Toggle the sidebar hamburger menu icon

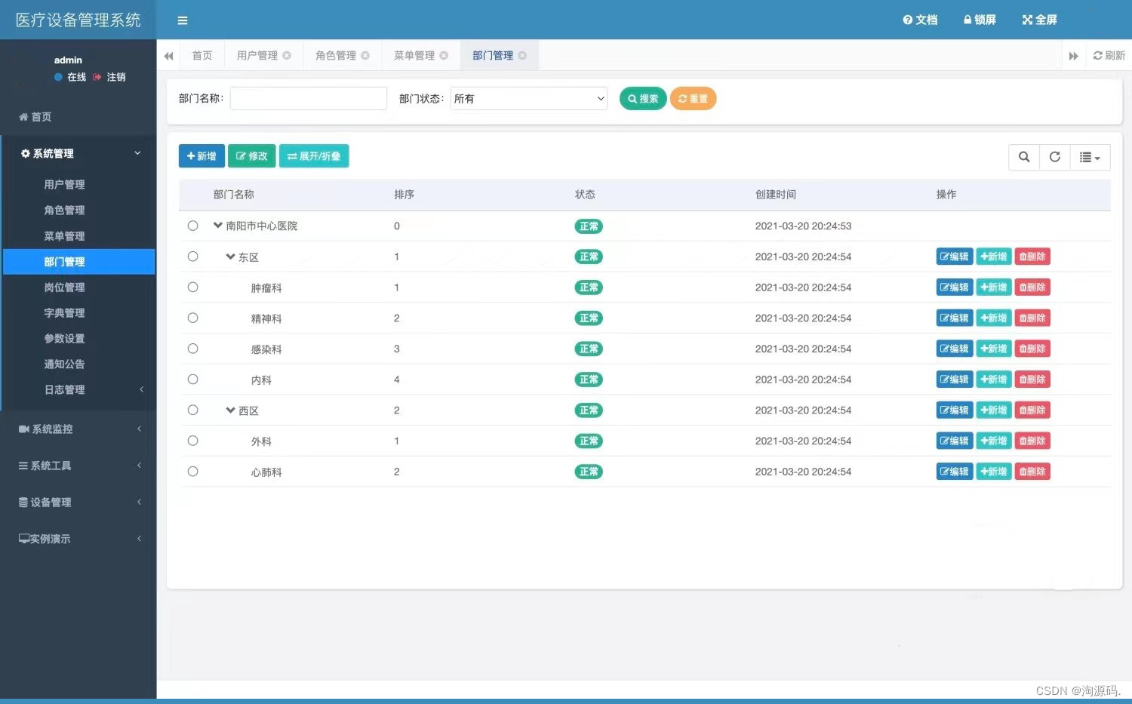(x=182, y=20)
